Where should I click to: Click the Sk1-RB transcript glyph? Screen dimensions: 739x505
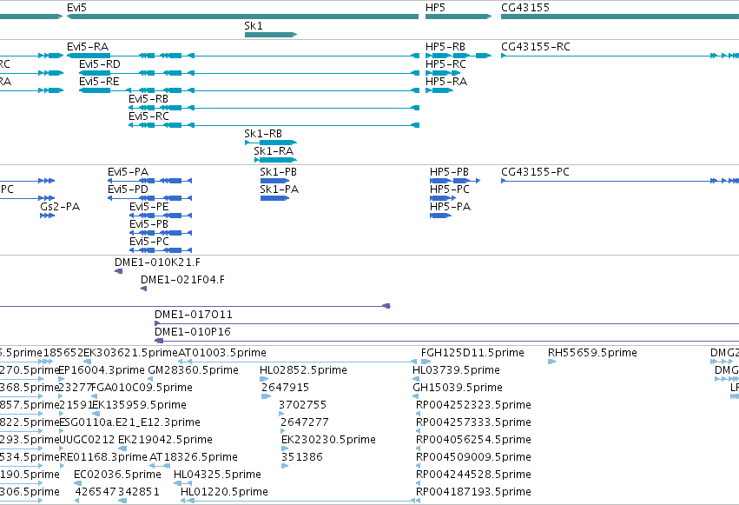tap(271, 143)
